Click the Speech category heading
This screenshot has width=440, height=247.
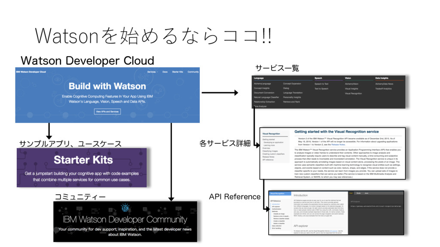point(318,78)
